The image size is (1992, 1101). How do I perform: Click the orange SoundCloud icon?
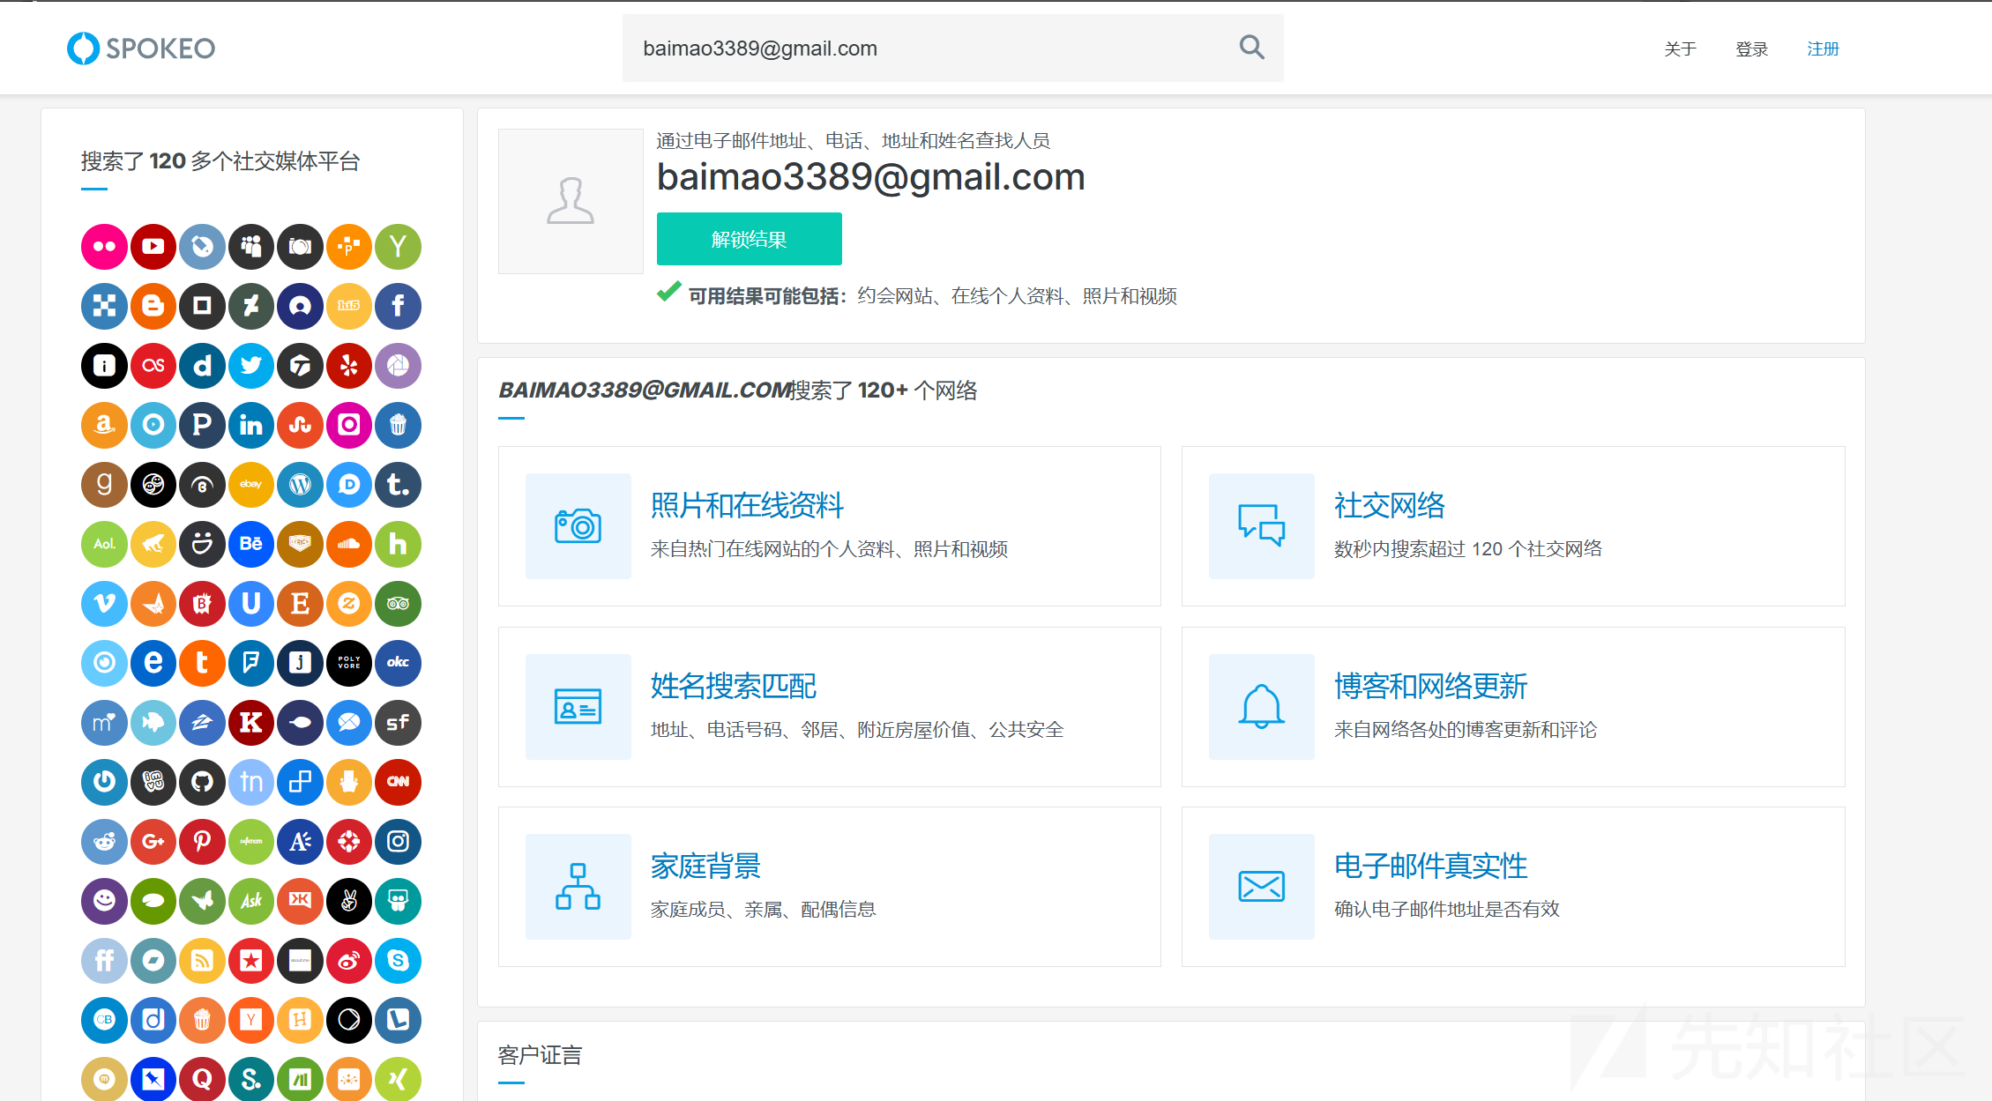click(349, 544)
